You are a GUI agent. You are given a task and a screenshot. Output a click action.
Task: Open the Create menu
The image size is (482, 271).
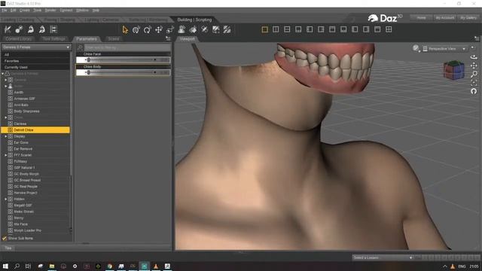25,10
